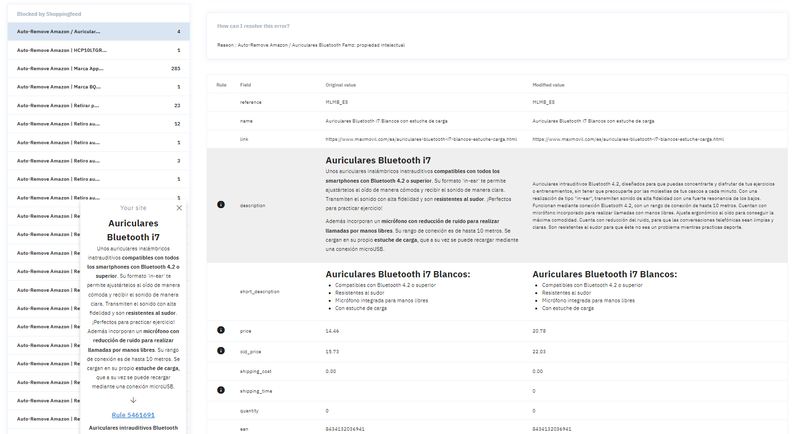Close the Your site popup
800x434 pixels.
coord(179,208)
